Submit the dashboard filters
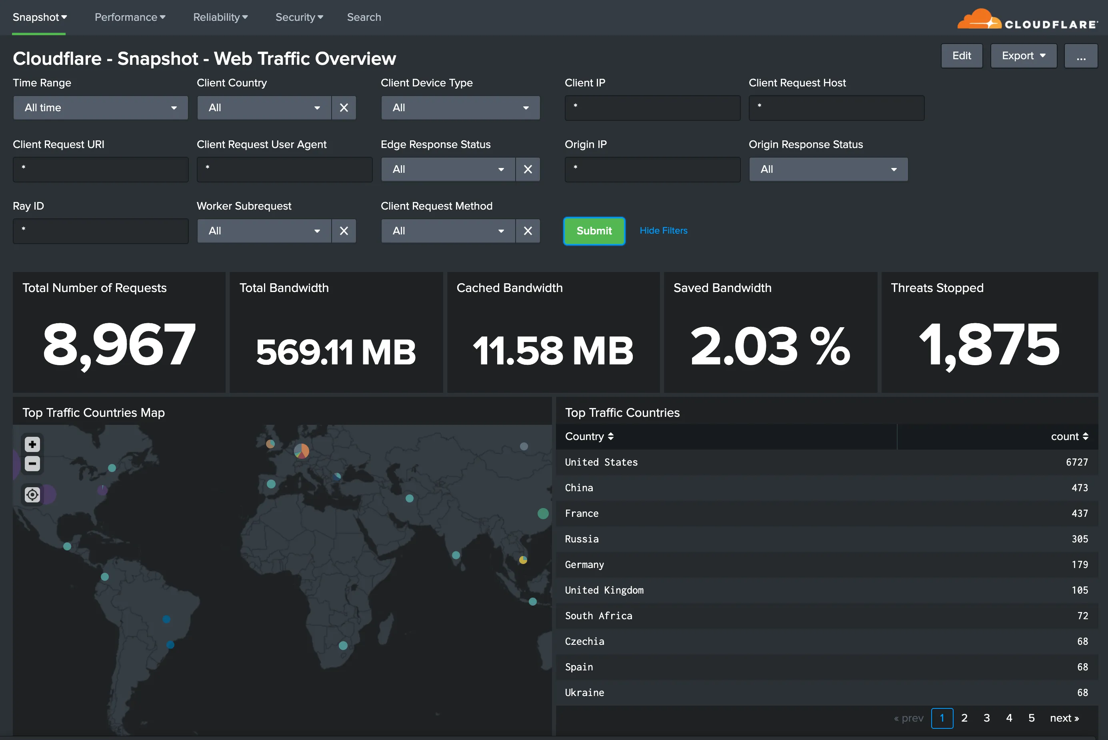 click(594, 231)
